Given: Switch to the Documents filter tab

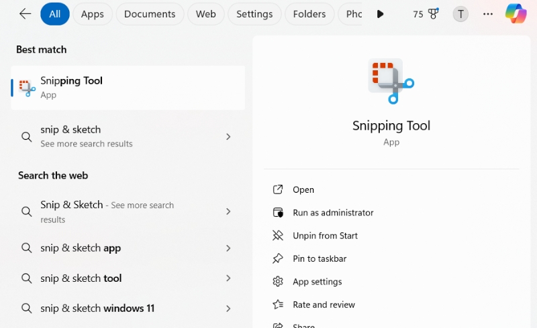Looking at the screenshot, I should tap(150, 14).
